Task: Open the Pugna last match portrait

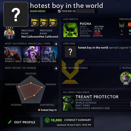Action: tap(71, 30)
